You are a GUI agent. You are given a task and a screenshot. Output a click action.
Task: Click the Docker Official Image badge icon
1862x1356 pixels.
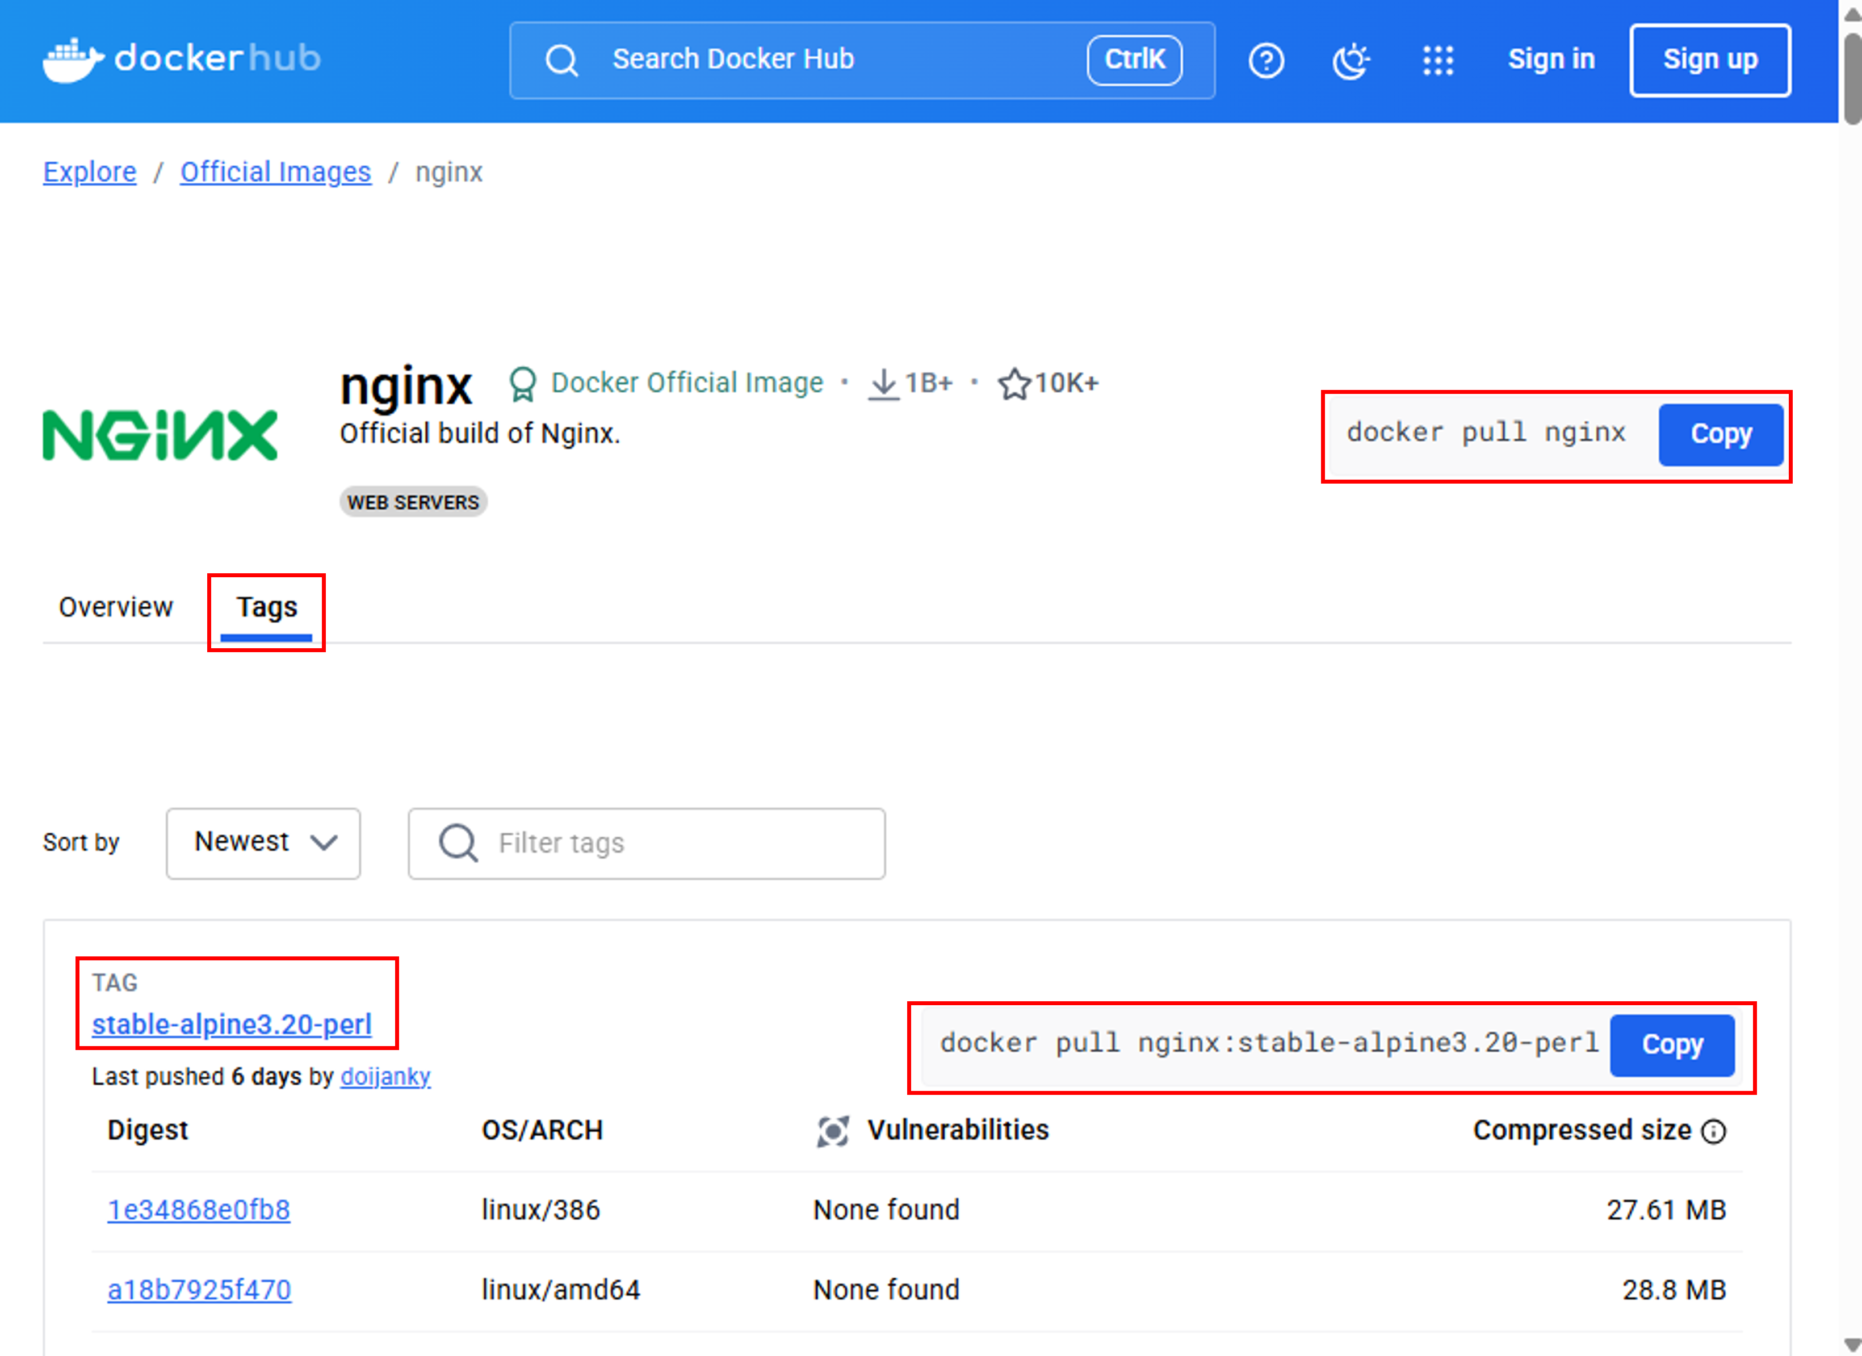coord(522,383)
